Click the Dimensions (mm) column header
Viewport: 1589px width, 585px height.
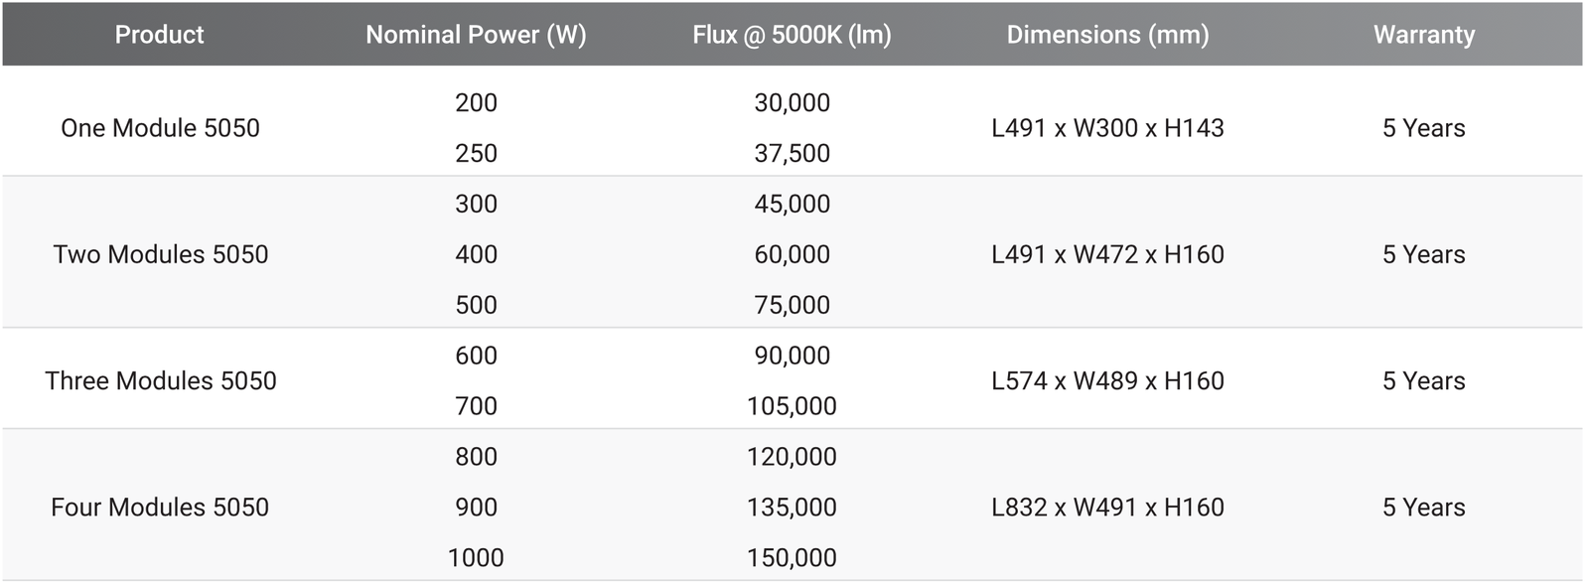(1107, 35)
